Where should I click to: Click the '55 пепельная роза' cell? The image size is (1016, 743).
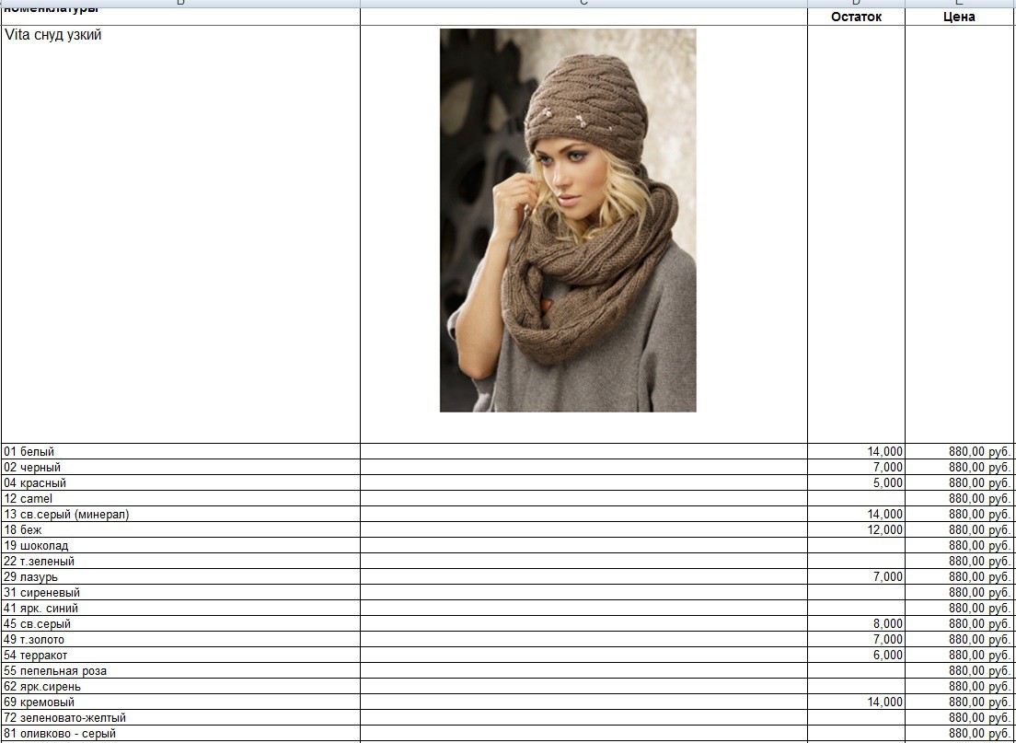(x=180, y=670)
